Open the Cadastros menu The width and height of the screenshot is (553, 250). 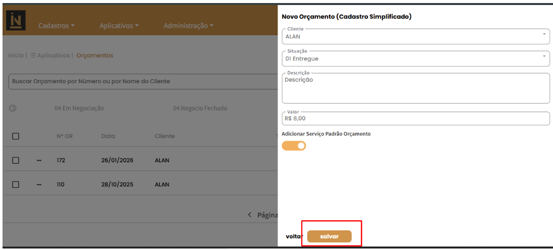click(x=57, y=26)
